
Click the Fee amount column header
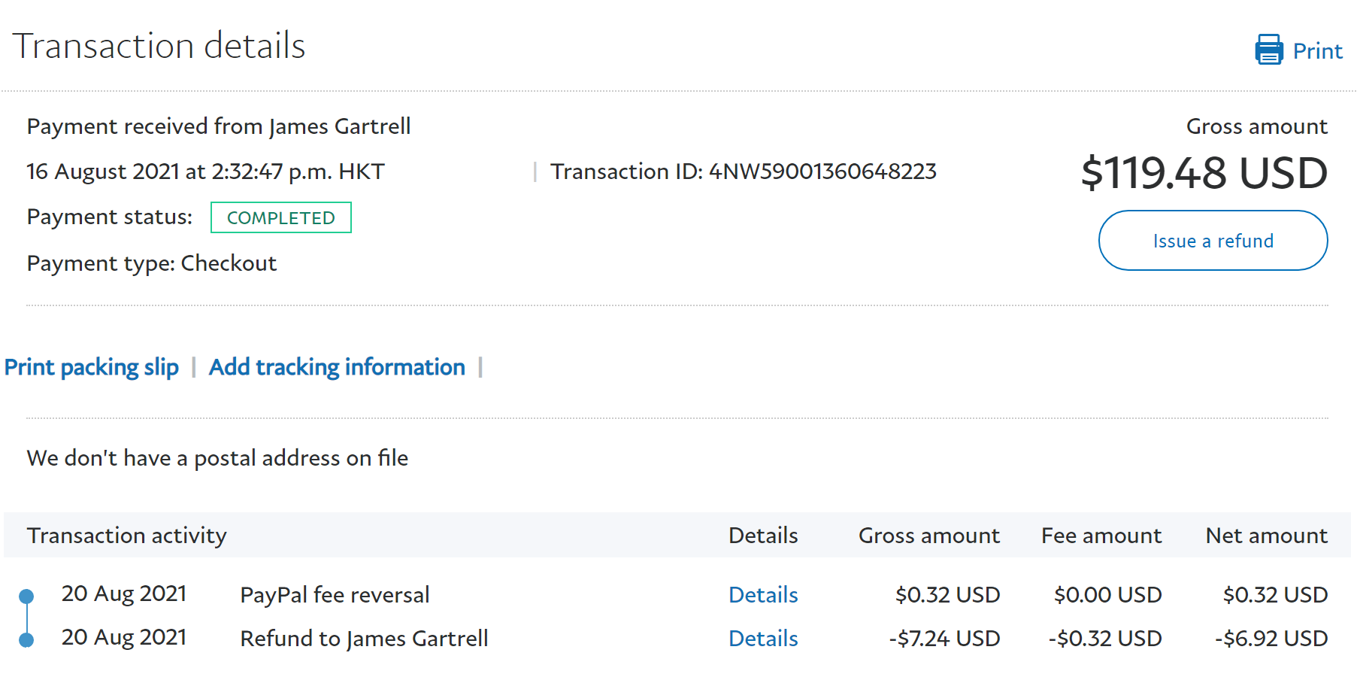pyautogui.click(x=1101, y=536)
